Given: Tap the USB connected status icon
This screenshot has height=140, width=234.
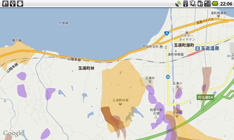Looking at the screenshot, I should tap(13, 3).
